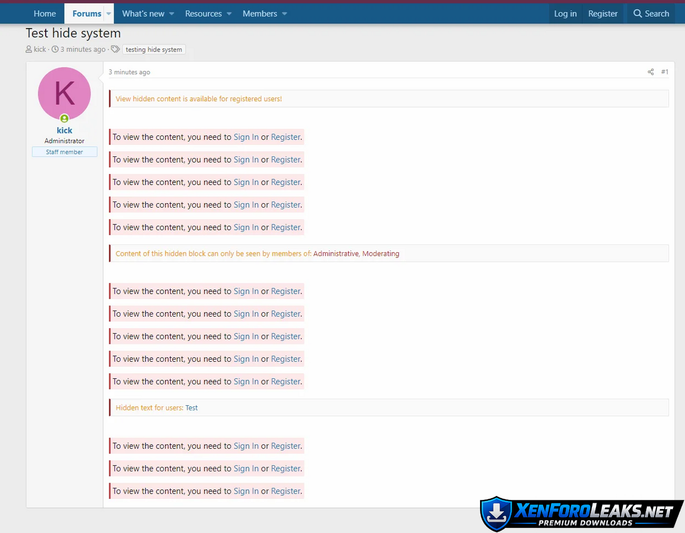Image resolution: width=685 pixels, height=533 pixels.
Task: Open the Home tab
Action: point(45,14)
